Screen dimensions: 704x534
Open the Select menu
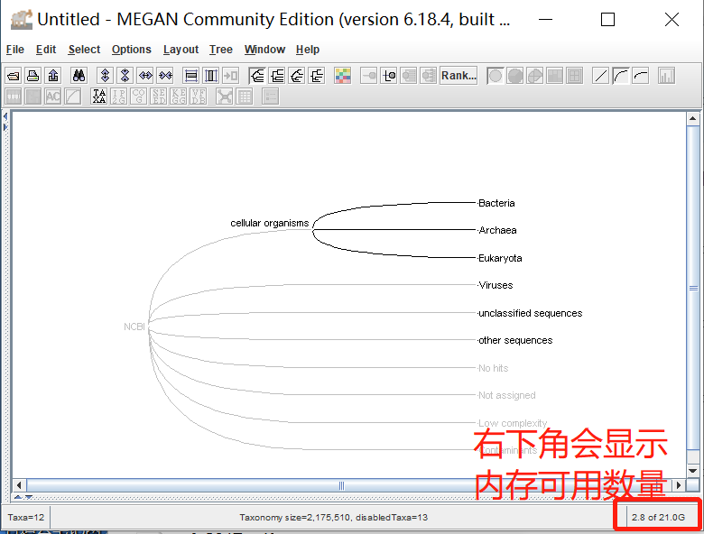[84, 50]
